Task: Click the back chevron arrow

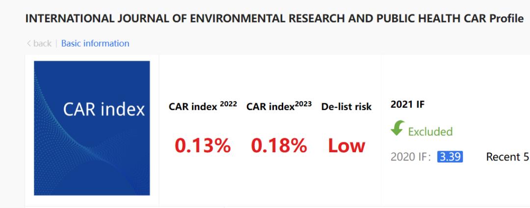Action: pyautogui.click(x=29, y=44)
